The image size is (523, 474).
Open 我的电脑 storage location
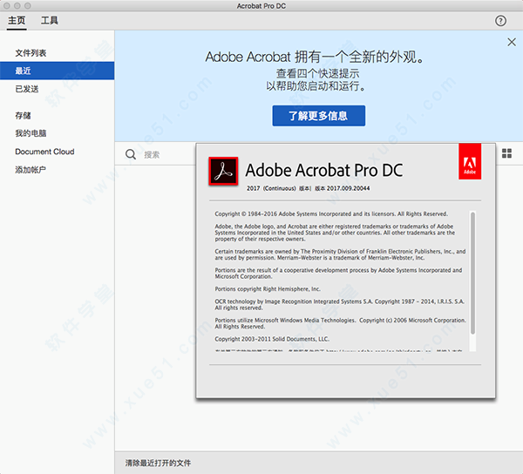click(31, 133)
